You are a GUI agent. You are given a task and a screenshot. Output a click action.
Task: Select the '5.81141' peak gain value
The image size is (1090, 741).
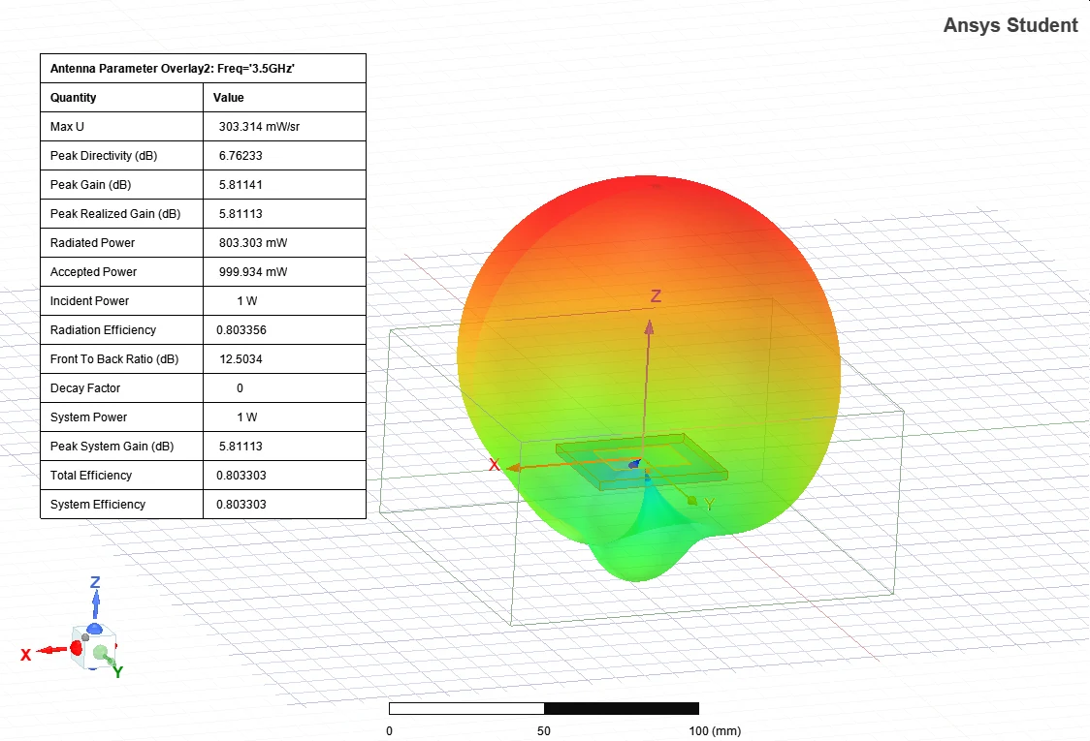click(240, 185)
